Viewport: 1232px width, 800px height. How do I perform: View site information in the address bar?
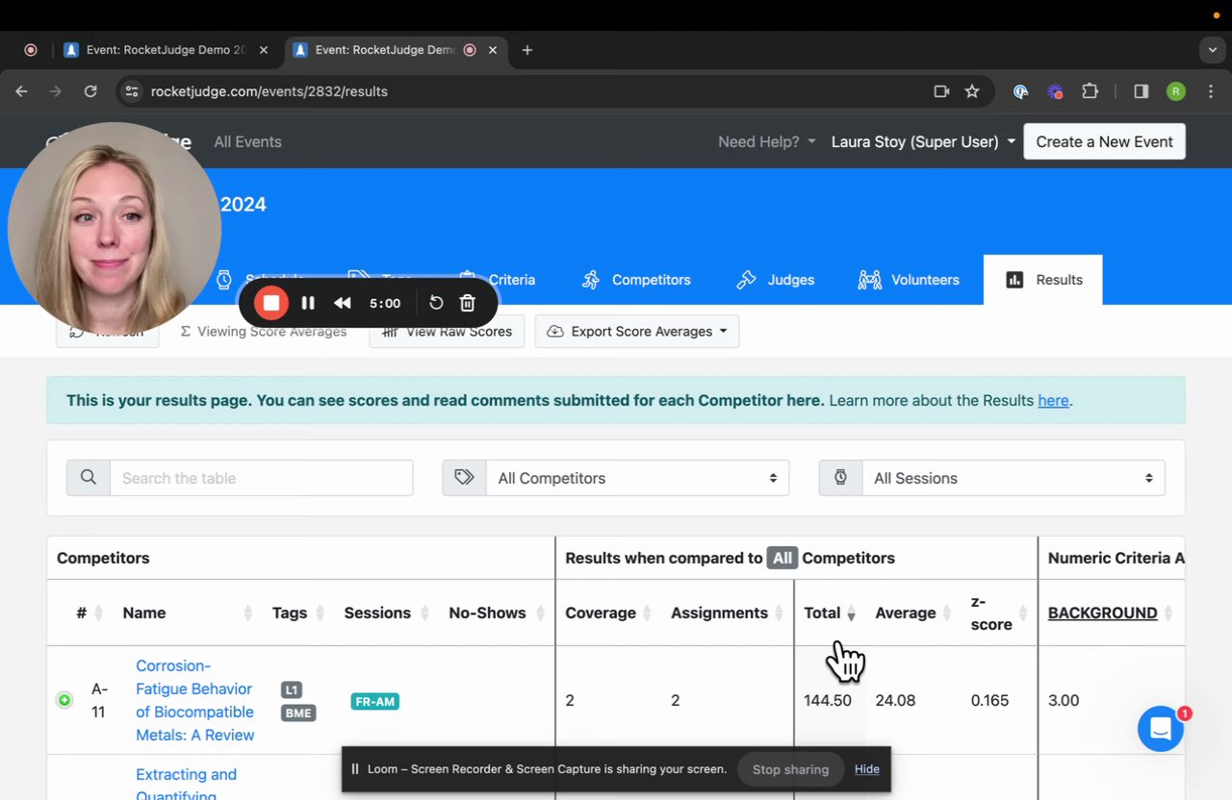(133, 91)
